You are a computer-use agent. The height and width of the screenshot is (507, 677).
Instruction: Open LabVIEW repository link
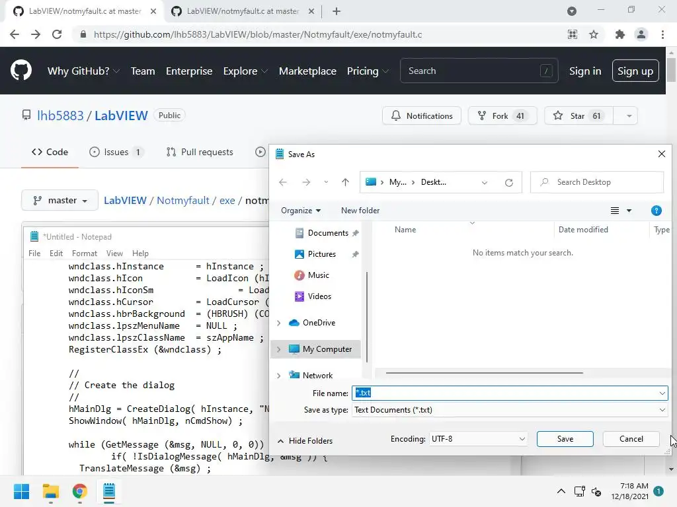(x=121, y=116)
